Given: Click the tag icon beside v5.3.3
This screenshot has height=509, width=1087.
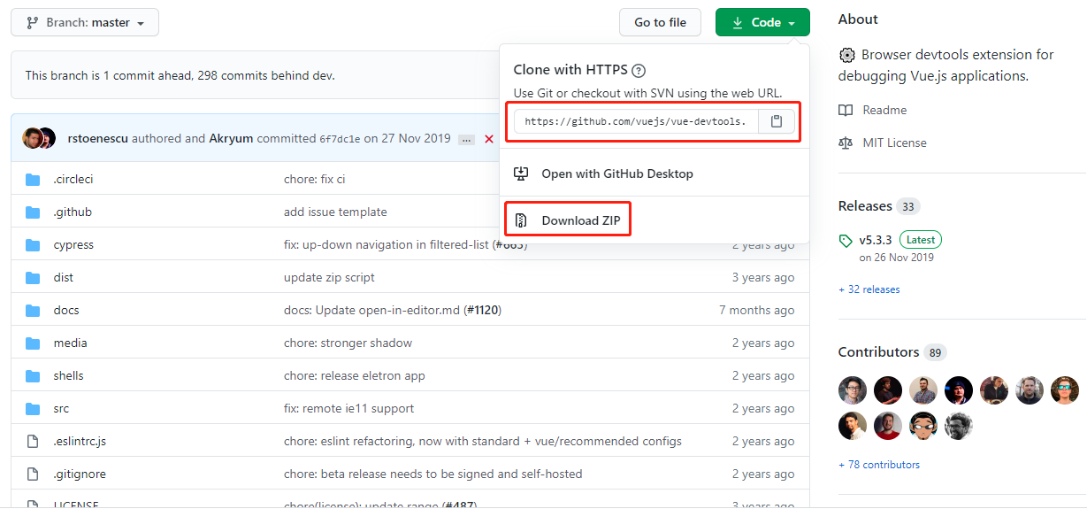Looking at the screenshot, I should (x=846, y=240).
